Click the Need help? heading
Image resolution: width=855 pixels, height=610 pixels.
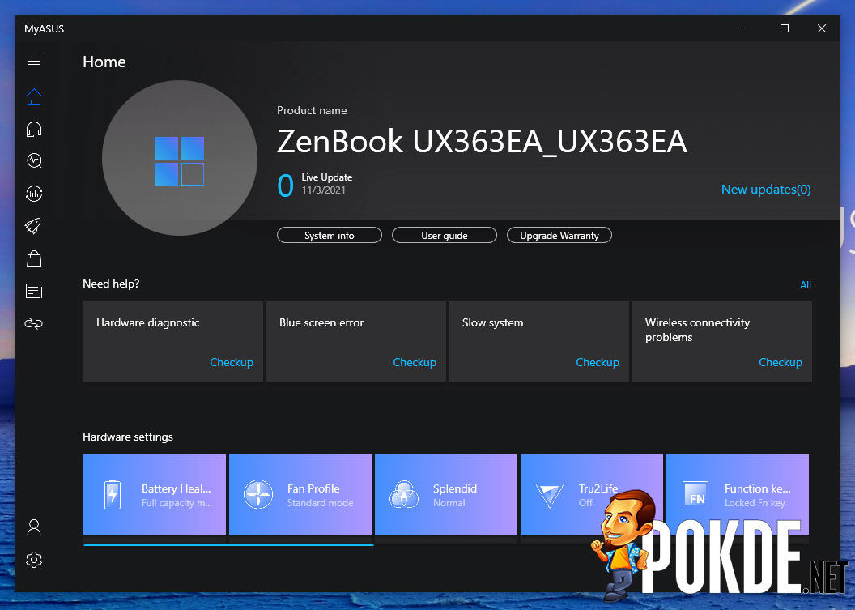click(111, 284)
